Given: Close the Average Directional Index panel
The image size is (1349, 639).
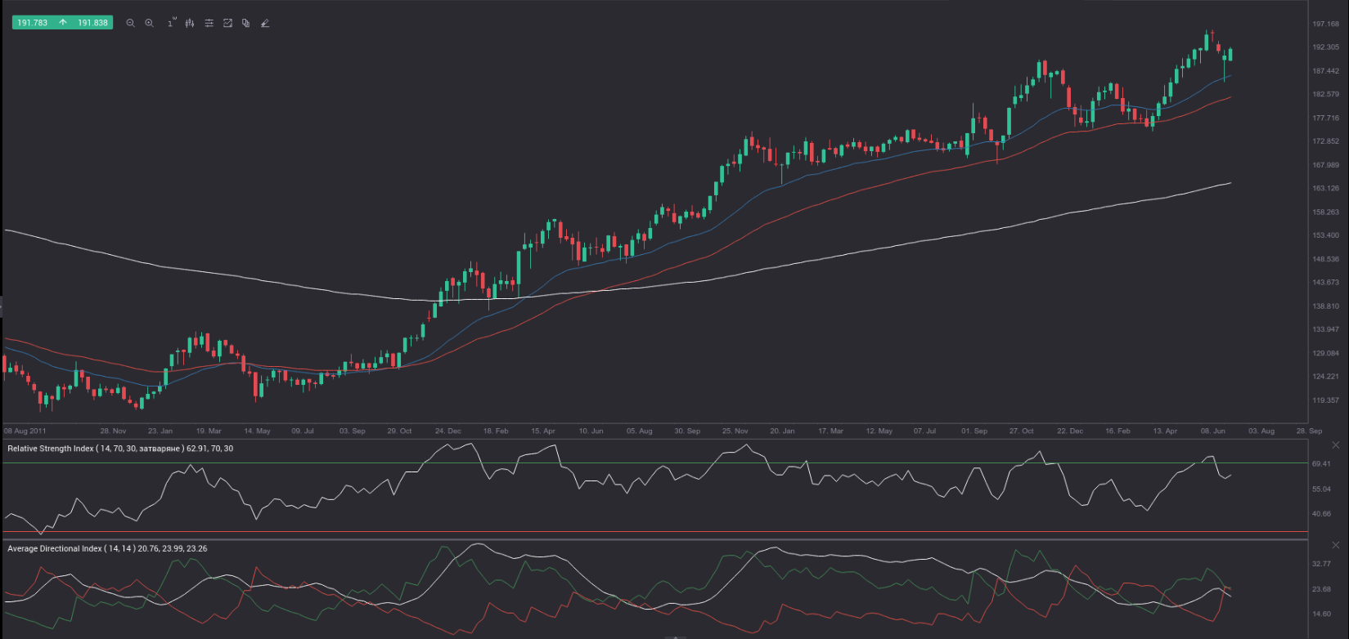Looking at the screenshot, I should (1336, 545).
